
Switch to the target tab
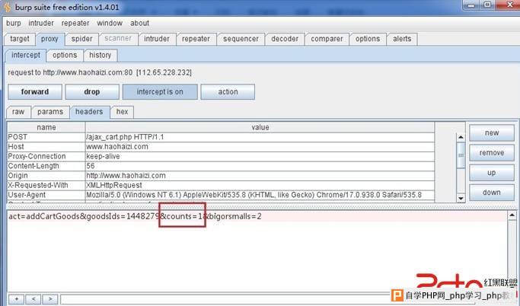pyautogui.click(x=20, y=39)
